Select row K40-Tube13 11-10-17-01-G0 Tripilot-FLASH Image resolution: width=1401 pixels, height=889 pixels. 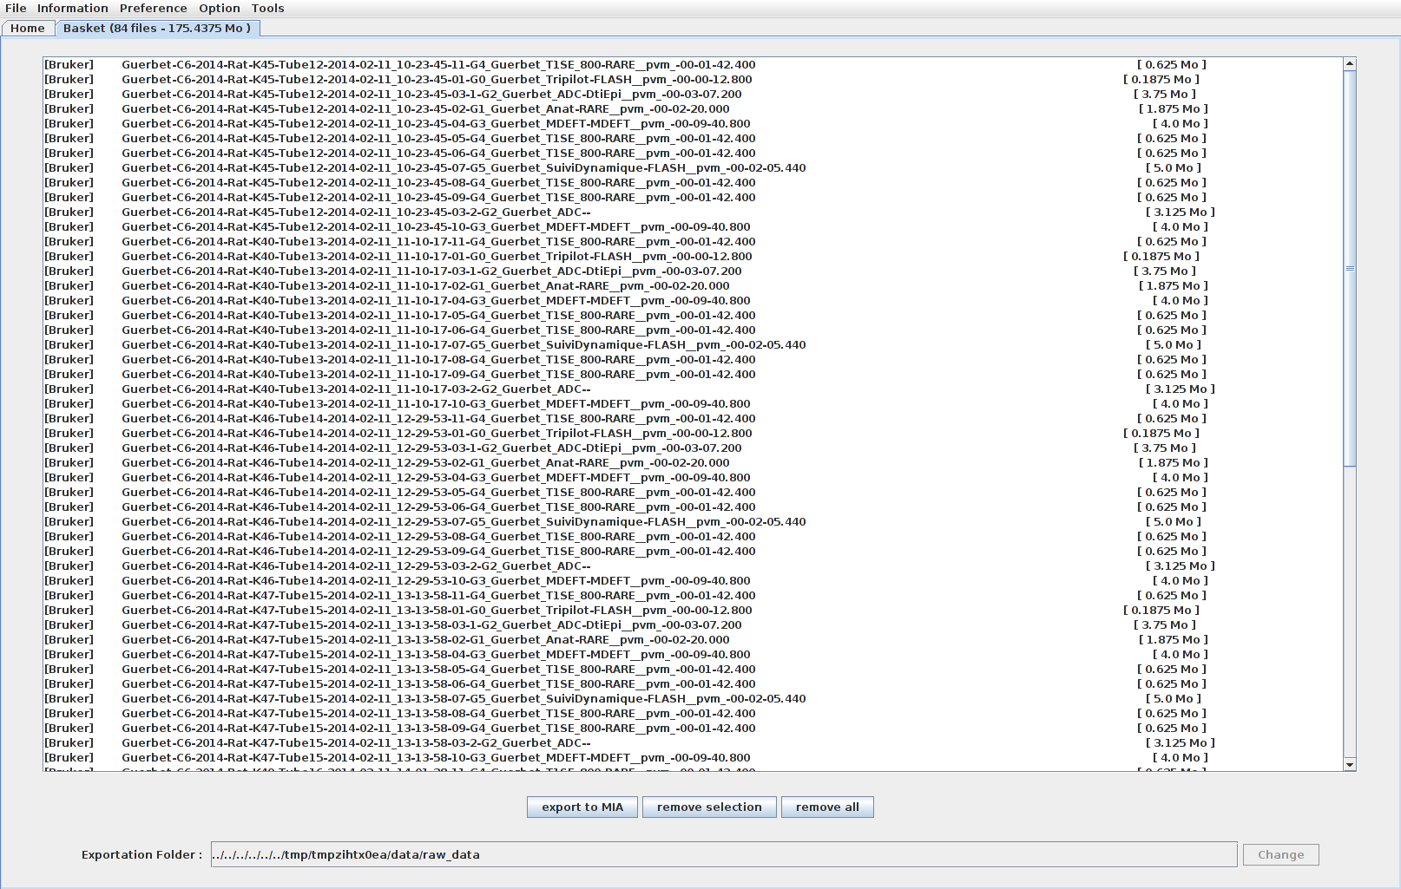[x=693, y=256]
